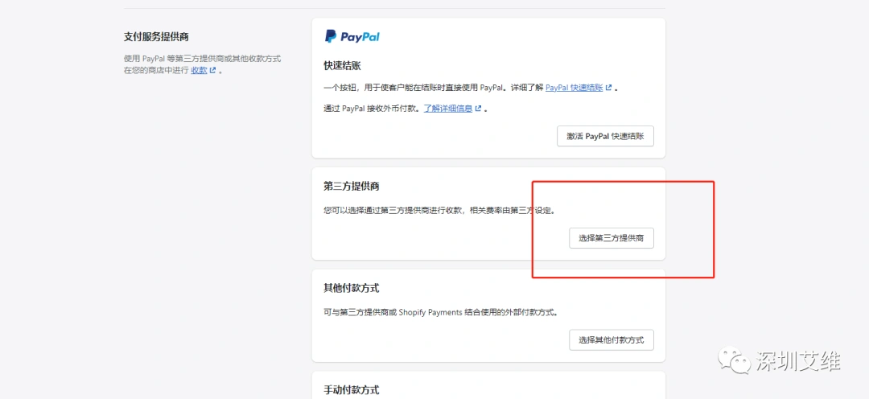
Task: Select the 手动付款方式 heading
Action: [x=352, y=390]
